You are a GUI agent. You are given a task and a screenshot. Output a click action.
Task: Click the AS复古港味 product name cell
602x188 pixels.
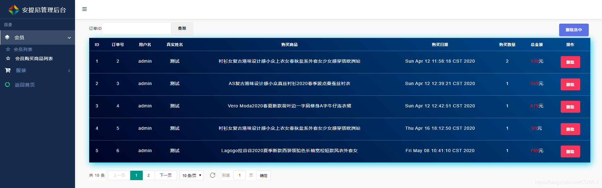point(289,83)
